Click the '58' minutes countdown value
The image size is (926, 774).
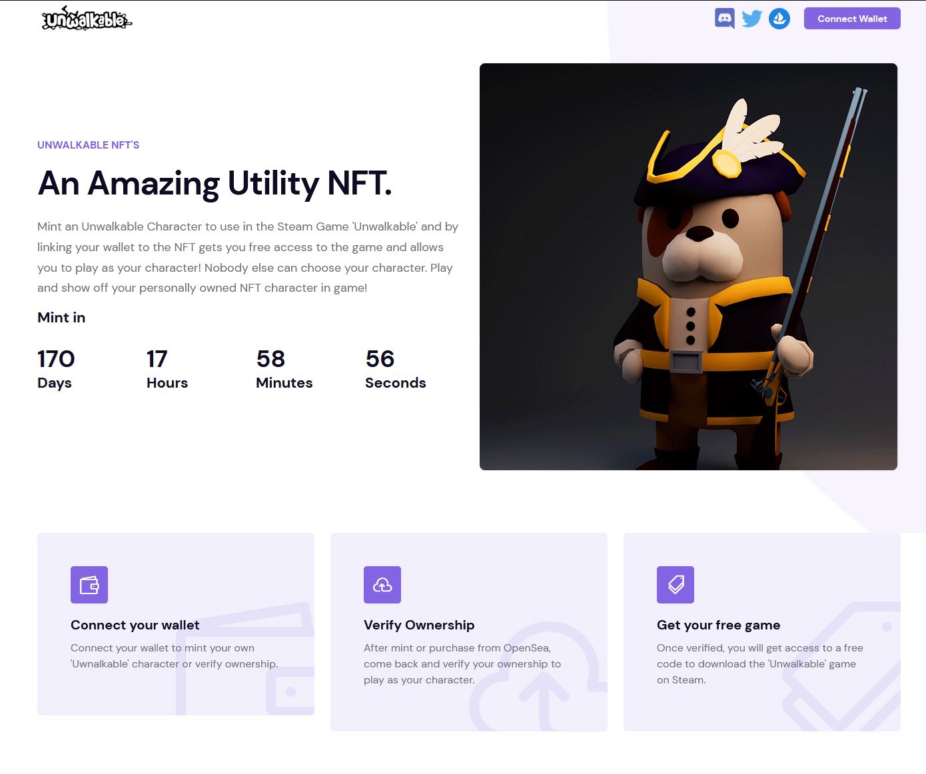pyautogui.click(x=270, y=359)
